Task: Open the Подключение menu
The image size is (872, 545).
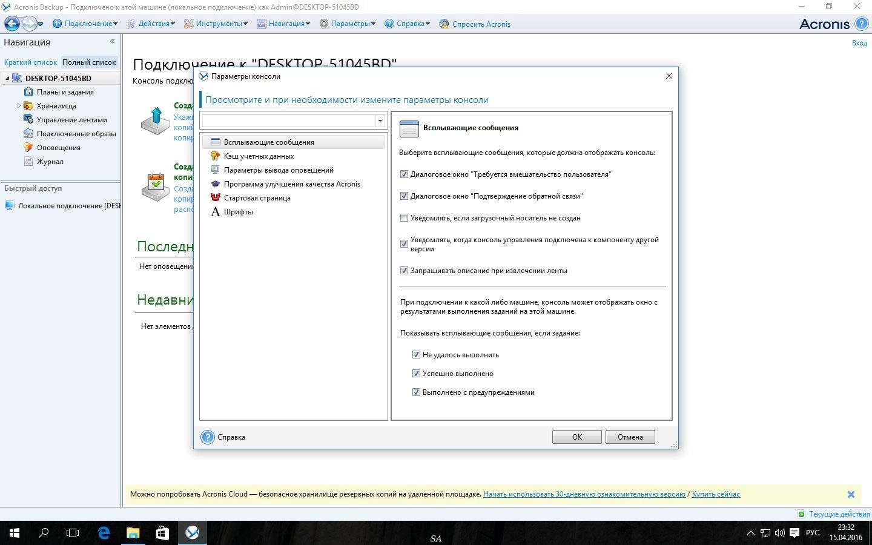Action: (85, 24)
